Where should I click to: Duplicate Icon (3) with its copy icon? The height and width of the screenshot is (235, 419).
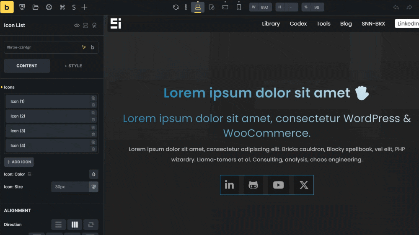(93, 127)
